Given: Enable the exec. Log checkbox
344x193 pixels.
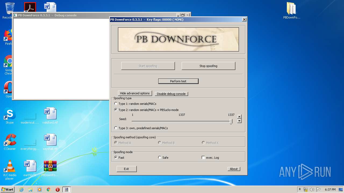Looking at the screenshot, I should click(203, 158).
